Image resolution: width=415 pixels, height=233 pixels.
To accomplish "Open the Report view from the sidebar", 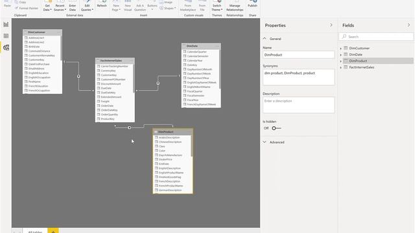I will click(6, 25).
